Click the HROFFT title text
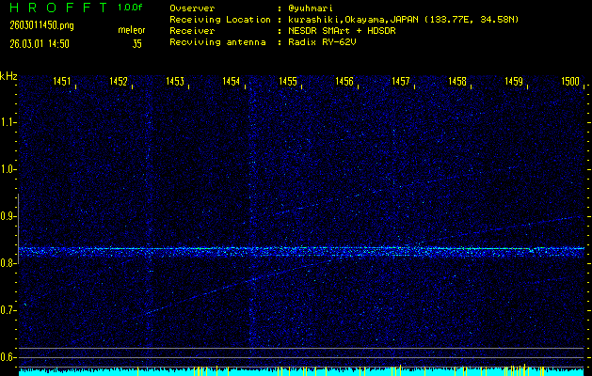Image resolution: width=592 pixels, height=376 pixels. point(59,8)
